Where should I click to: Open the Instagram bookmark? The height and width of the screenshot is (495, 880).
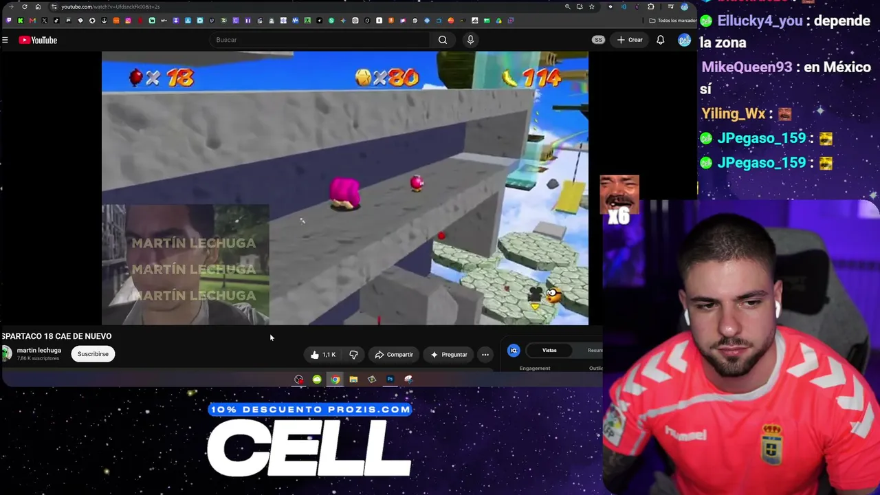(128, 21)
